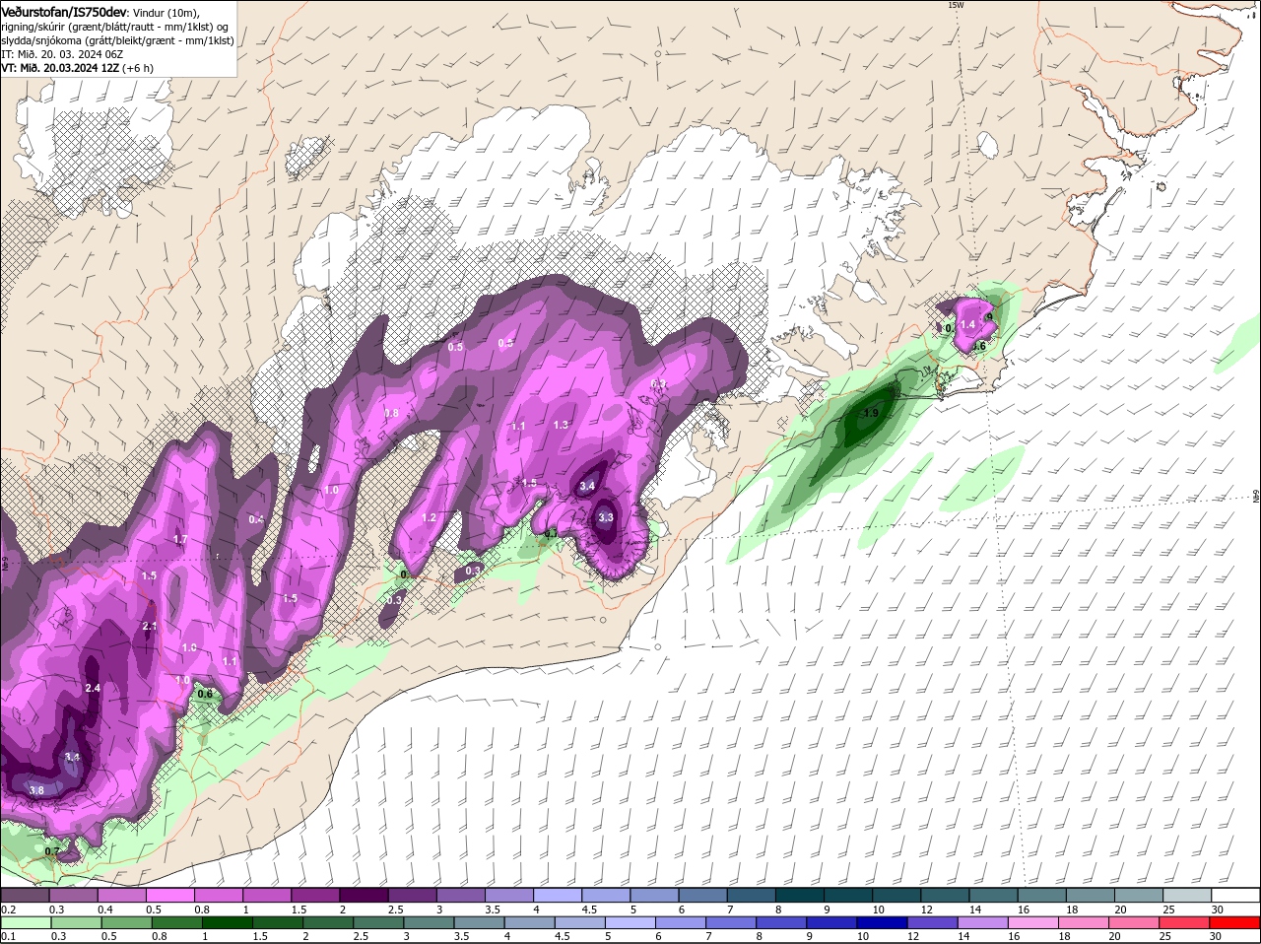1261x944 pixels.
Task: Pick the lower legend swatch between 3 and 3.5
Action: [x=430, y=923]
